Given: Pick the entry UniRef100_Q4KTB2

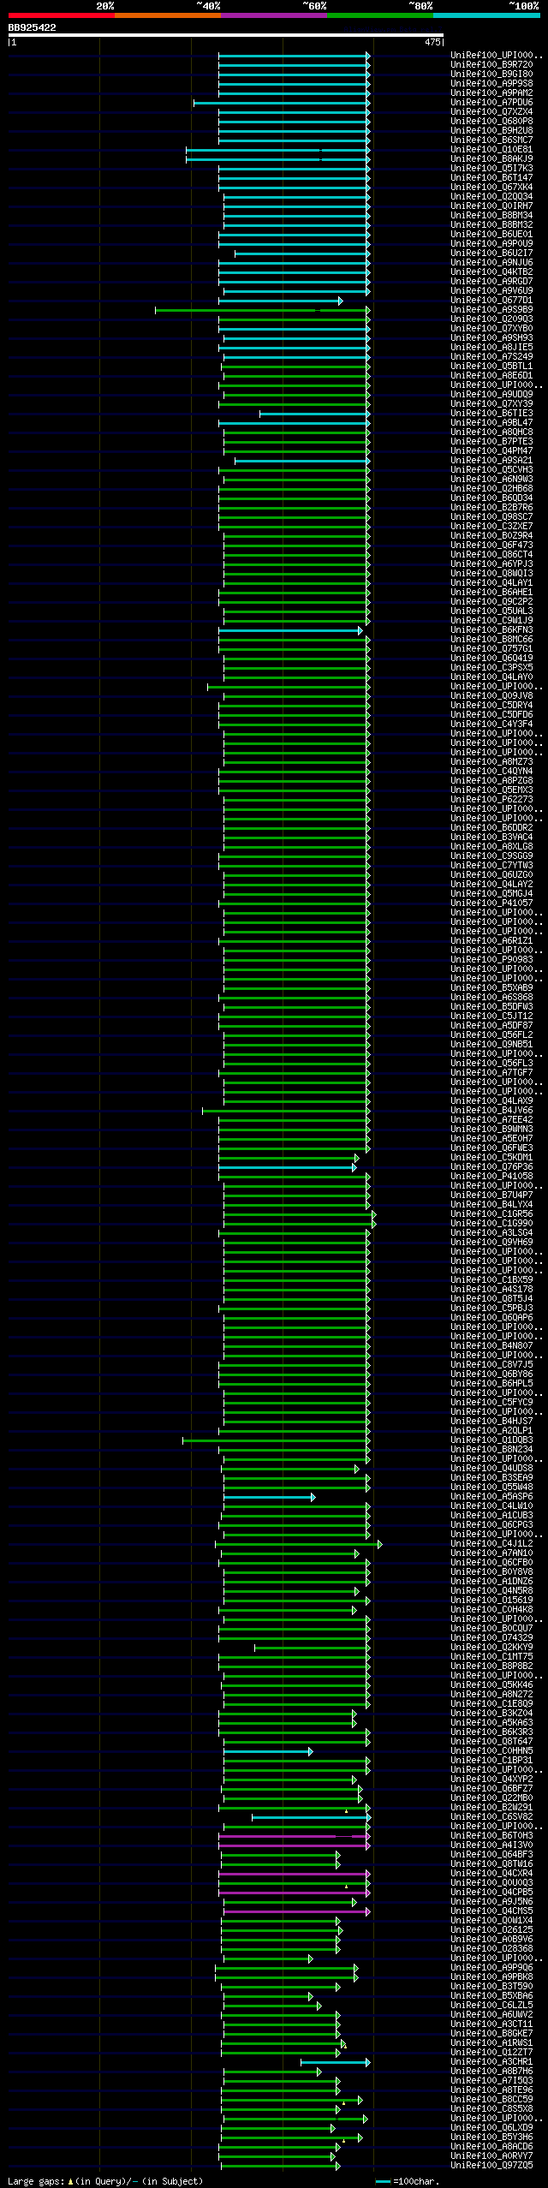Looking at the screenshot, I should coord(491,272).
